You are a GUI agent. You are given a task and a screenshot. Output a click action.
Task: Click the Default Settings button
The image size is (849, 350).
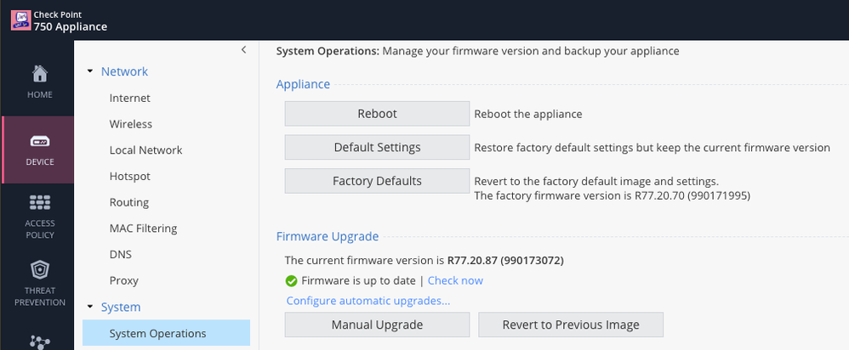[378, 147]
